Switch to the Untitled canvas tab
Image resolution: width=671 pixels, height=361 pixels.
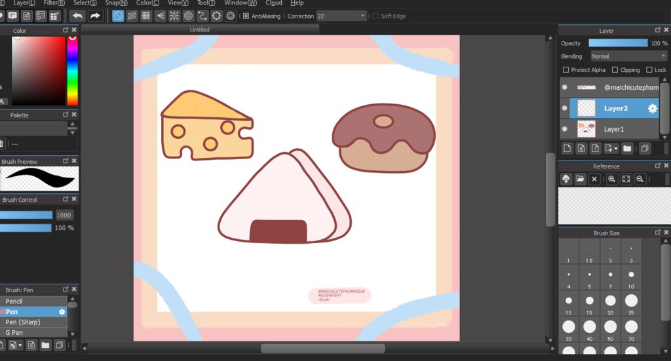(x=200, y=29)
